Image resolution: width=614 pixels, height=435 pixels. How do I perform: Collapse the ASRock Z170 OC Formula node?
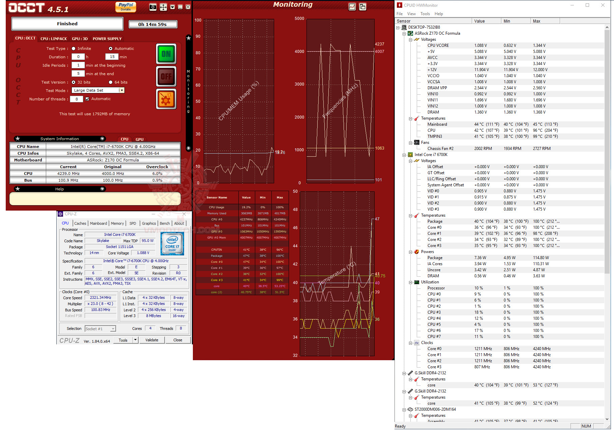pyautogui.click(x=404, y=34)
